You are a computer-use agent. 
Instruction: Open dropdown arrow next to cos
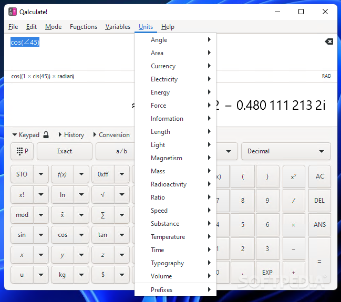81,235
